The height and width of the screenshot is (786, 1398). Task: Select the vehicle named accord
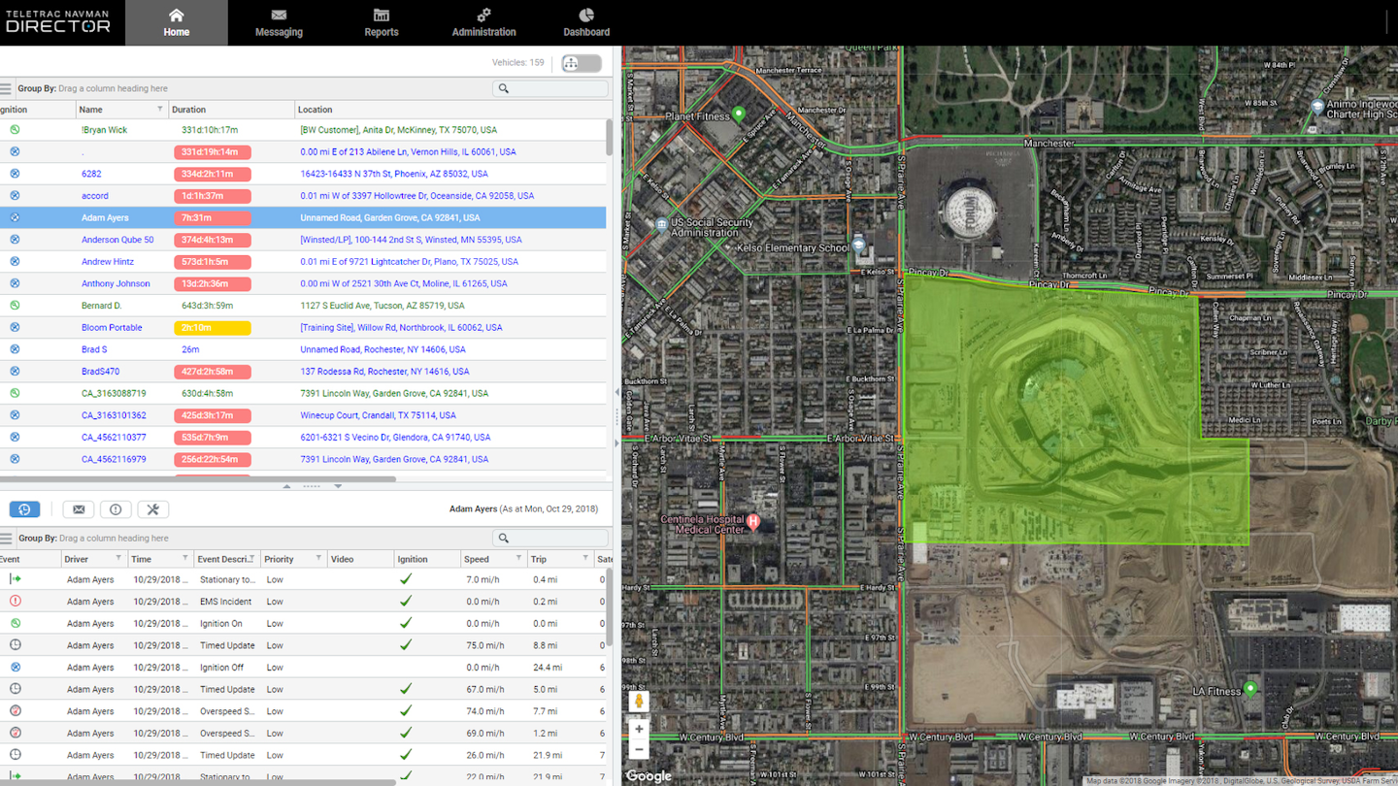tap(95, 196)
